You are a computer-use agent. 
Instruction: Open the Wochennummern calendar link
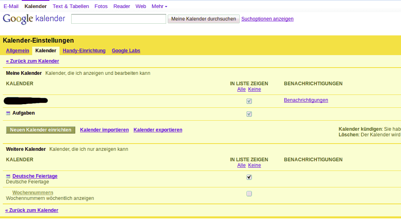(33, 193)
